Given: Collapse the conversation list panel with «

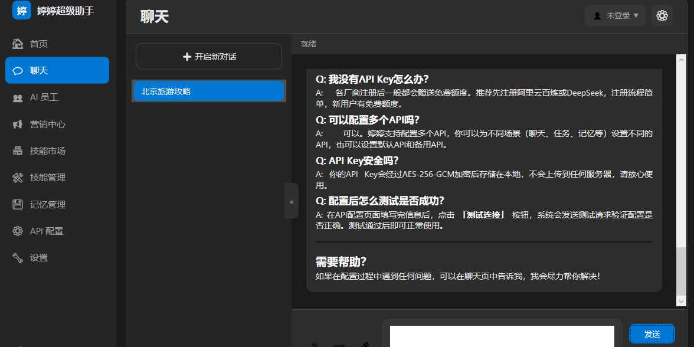Looking at the screenshot, I should 292,201.
